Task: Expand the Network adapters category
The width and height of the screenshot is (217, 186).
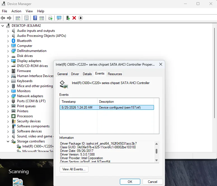Action: pos(8,96)
